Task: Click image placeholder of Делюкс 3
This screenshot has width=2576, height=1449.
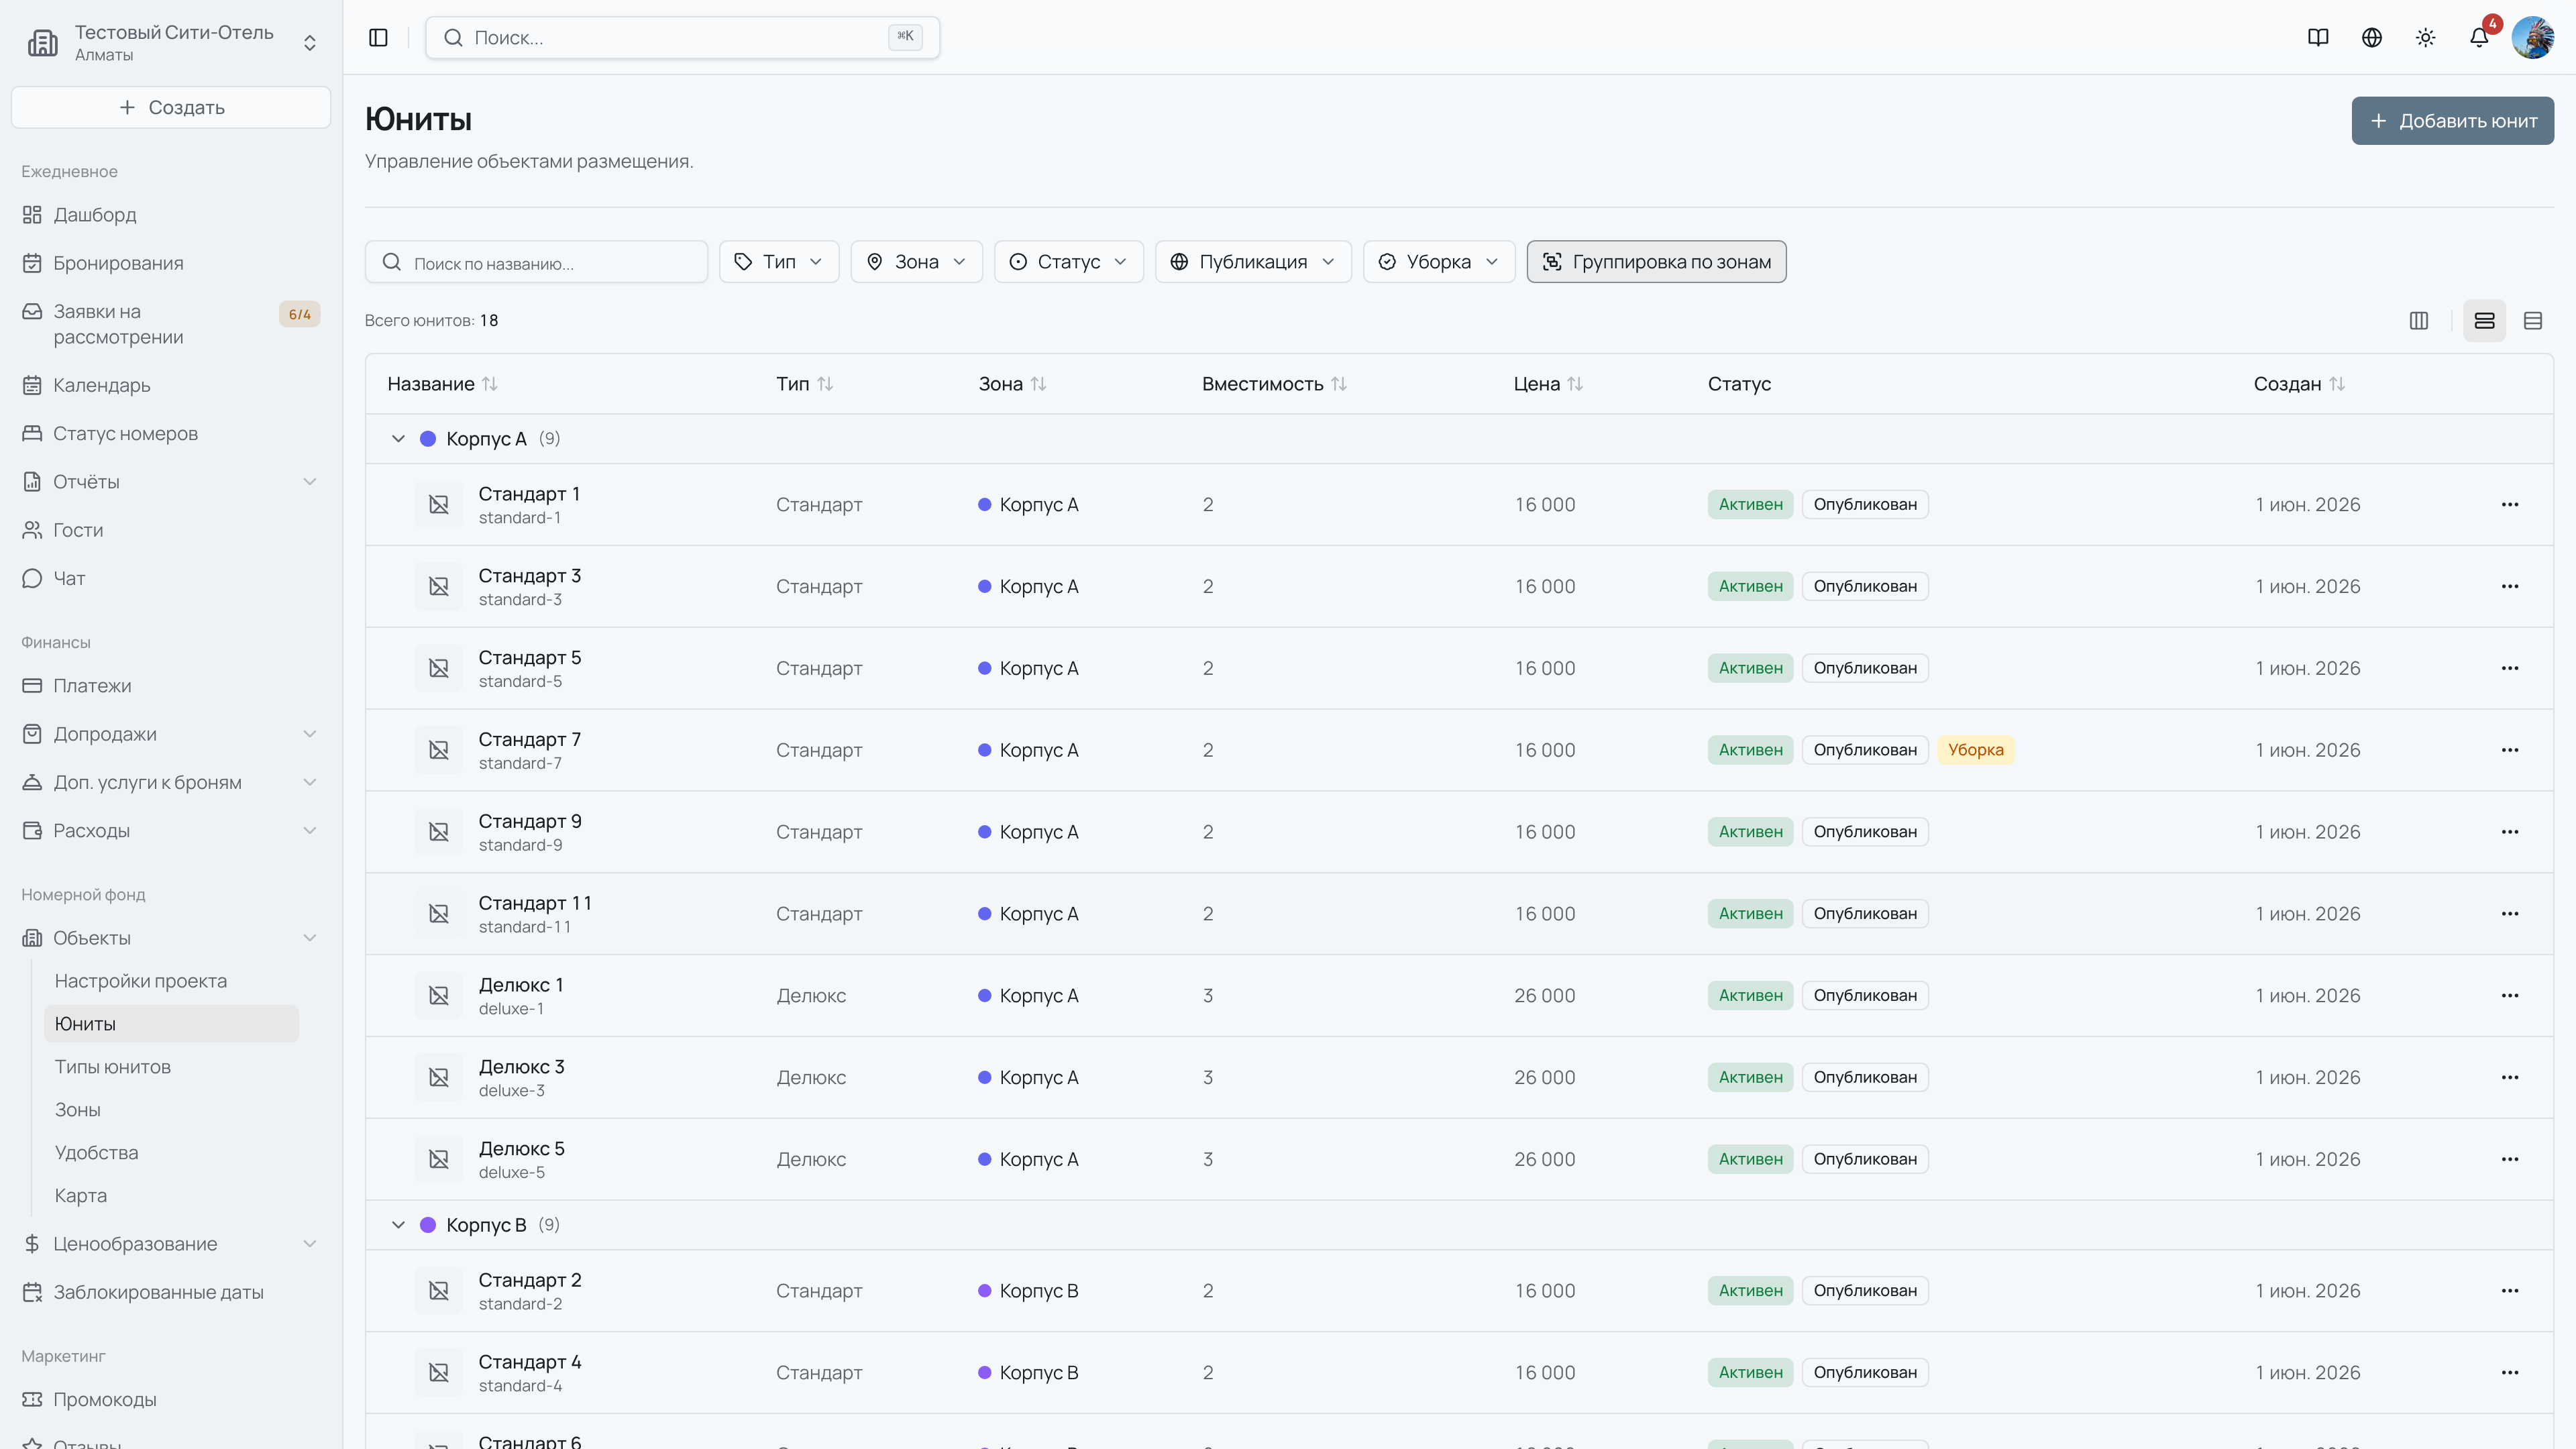Action: coord(439,1077)
